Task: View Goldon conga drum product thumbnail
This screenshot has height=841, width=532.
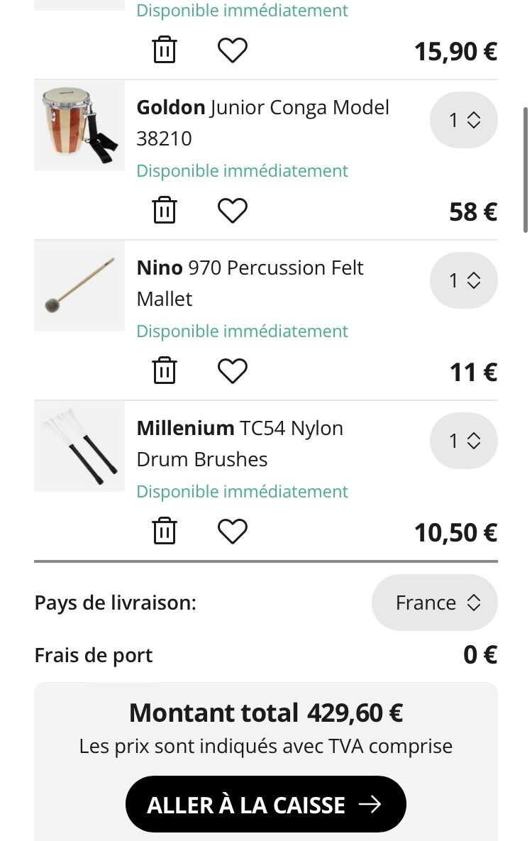Action: [x=79, y=126]
